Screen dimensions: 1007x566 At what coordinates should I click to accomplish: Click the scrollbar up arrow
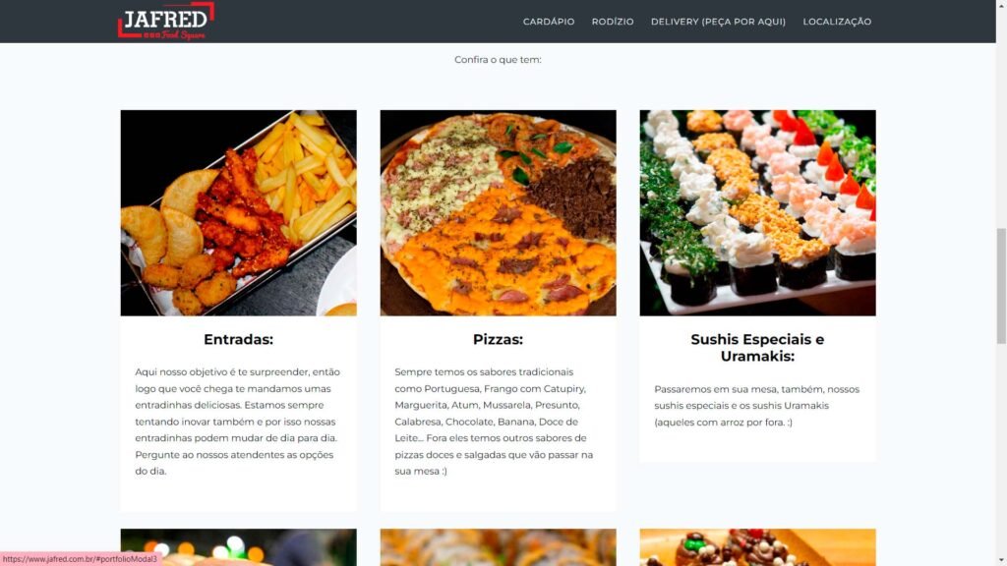pos(1001,5)
